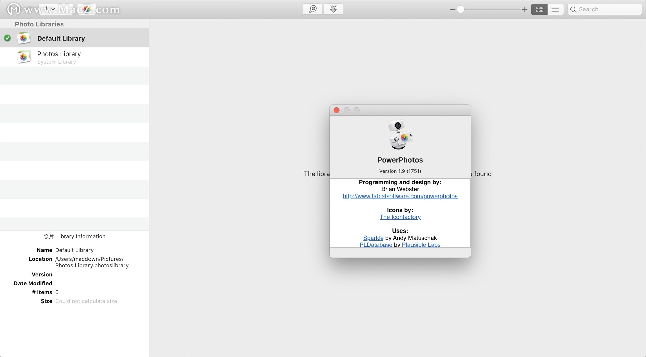Switch to list view
The image size is (646, 357).
(x=555, y=9)
